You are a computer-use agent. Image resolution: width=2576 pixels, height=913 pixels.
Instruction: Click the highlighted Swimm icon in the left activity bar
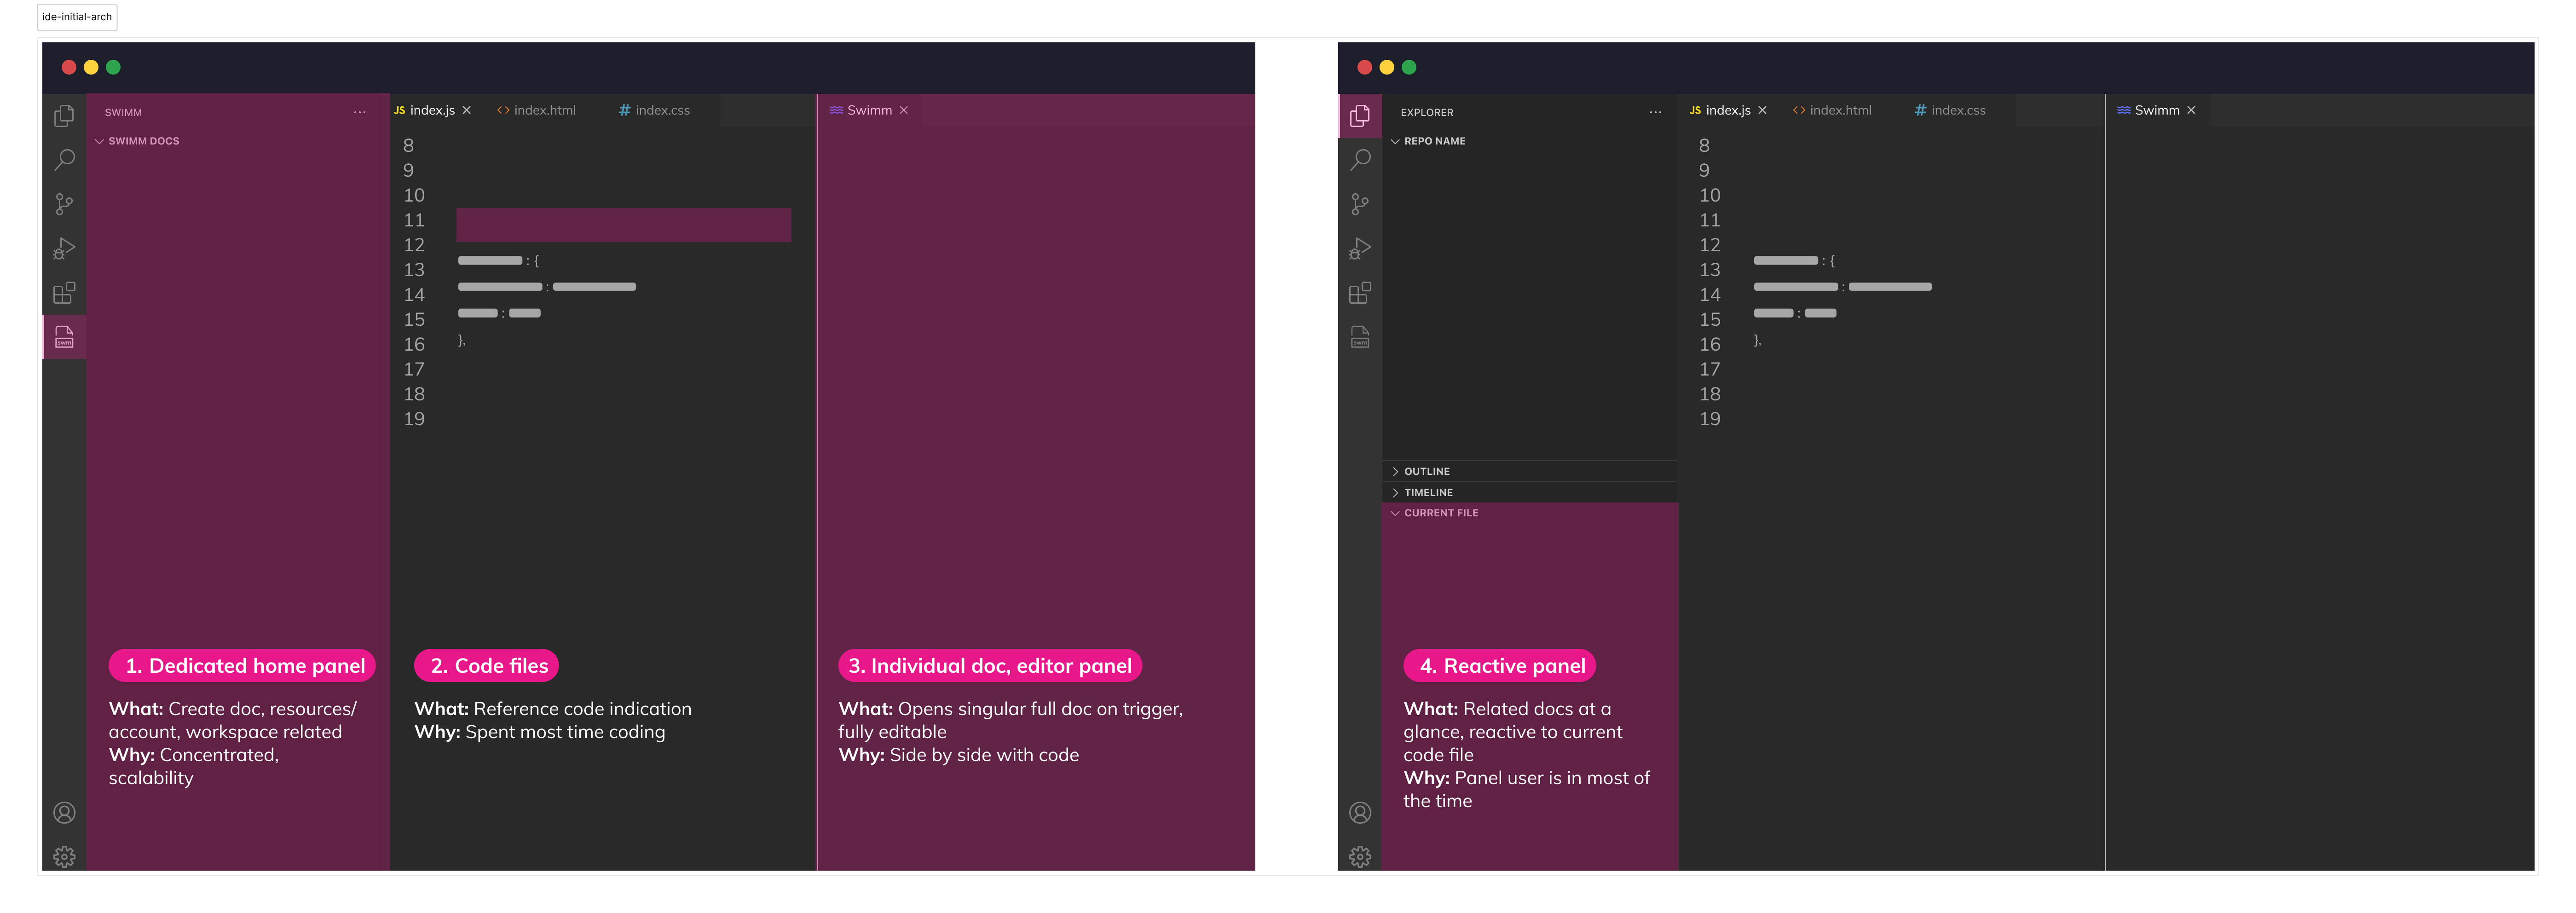pyautogui.click(x=64, y=337)
